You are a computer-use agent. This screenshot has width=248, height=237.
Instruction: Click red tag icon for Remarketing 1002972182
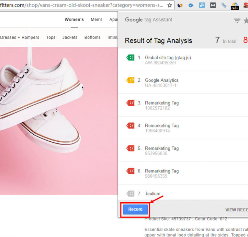[130, 103]
